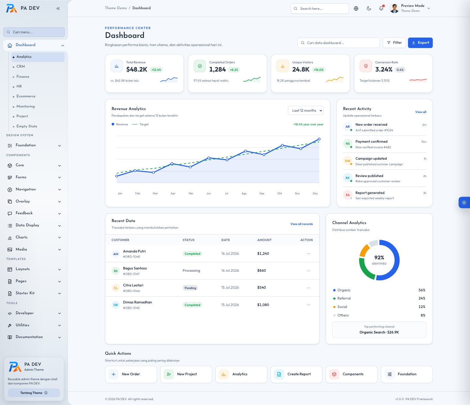Click the AR avatar in Recent Activity
470x405 pixels.
348,127
